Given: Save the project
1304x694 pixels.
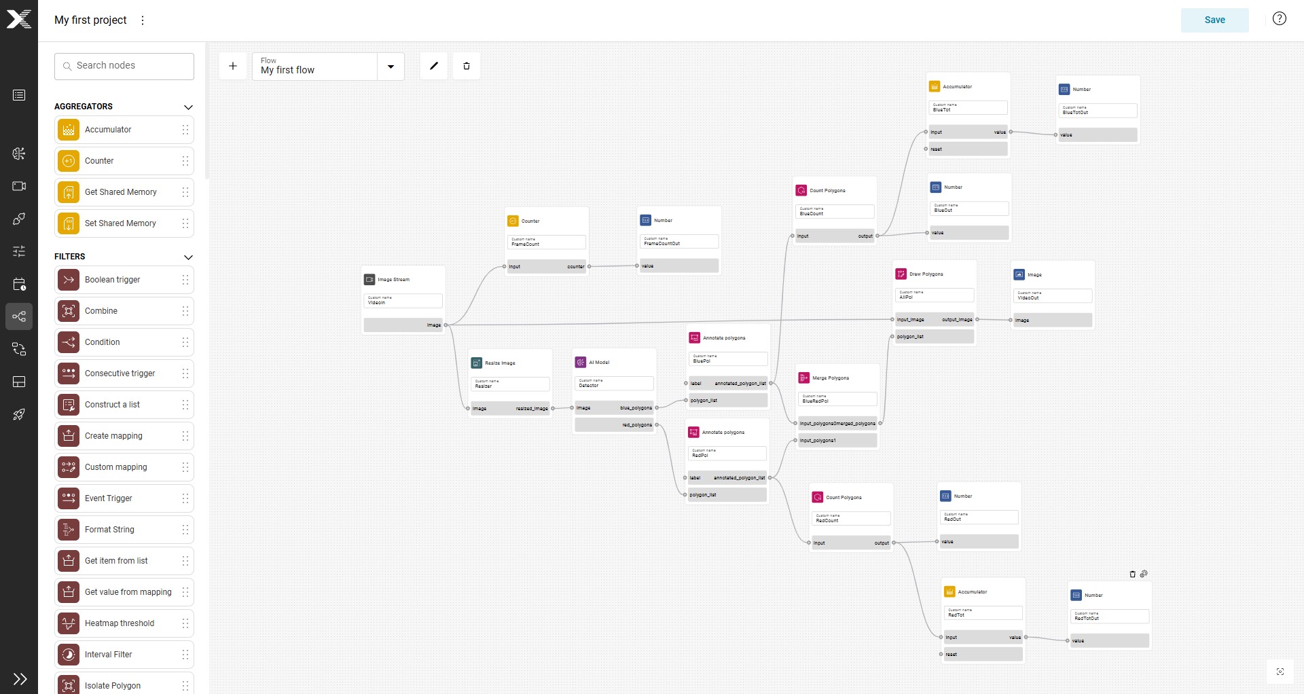Looking at the screenshot, I should point(1214,20).
